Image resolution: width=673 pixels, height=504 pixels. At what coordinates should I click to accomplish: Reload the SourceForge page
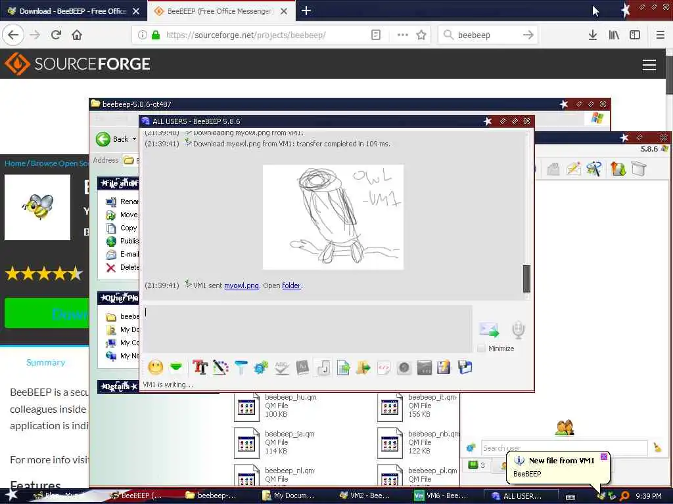click(x=57, y=35)
